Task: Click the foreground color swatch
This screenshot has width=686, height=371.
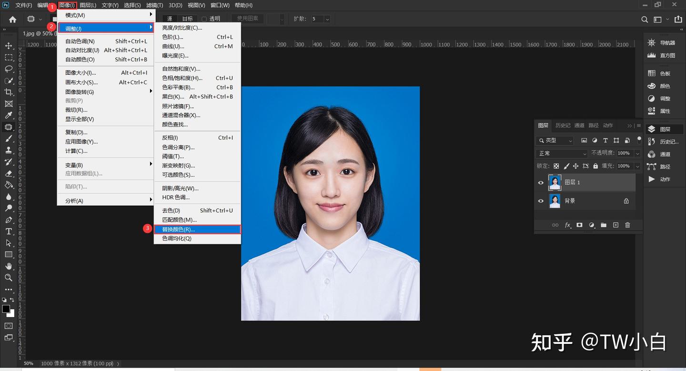Action: click(x=6, y=309)
